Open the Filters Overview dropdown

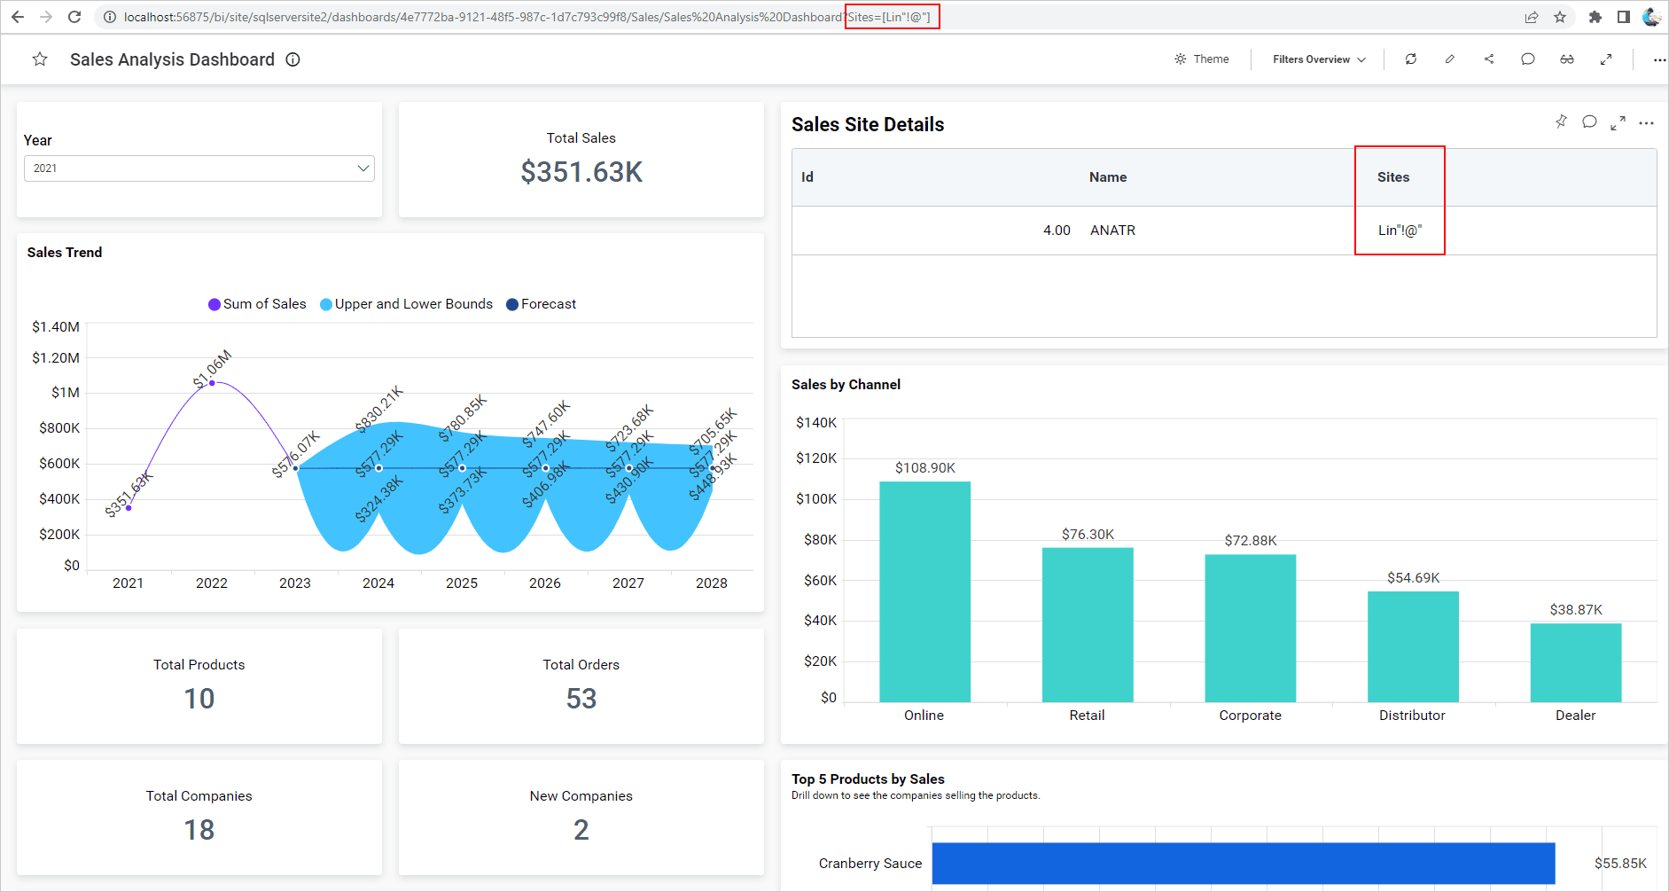(x=1318, y=59)
